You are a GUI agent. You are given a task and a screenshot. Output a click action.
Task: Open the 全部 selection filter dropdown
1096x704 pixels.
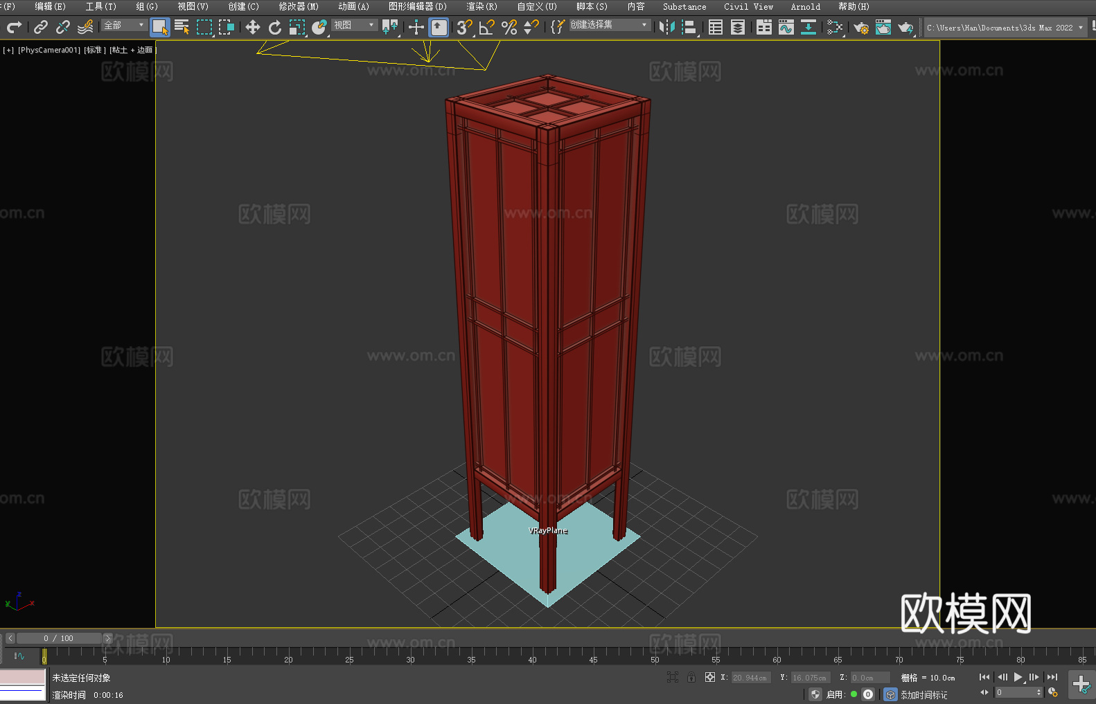click(124, 25)
